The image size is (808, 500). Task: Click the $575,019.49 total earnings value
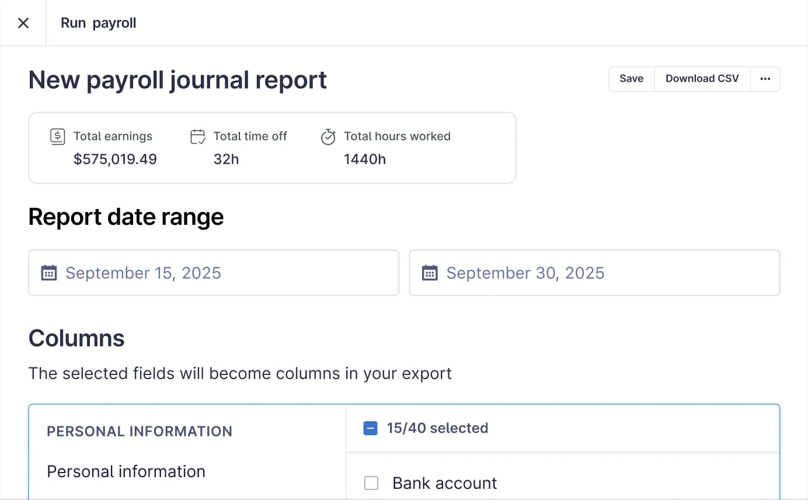click(x=115, y=159)
